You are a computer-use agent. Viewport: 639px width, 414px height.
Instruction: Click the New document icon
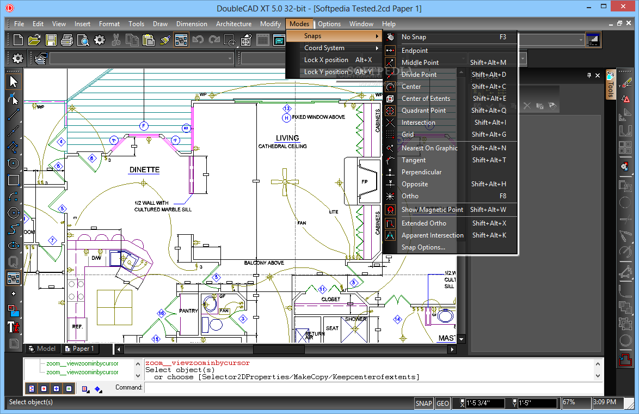coord(18,40)
